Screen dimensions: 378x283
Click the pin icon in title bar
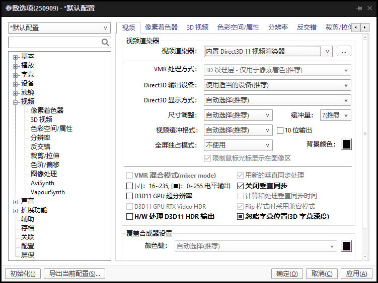pos(360,9)
